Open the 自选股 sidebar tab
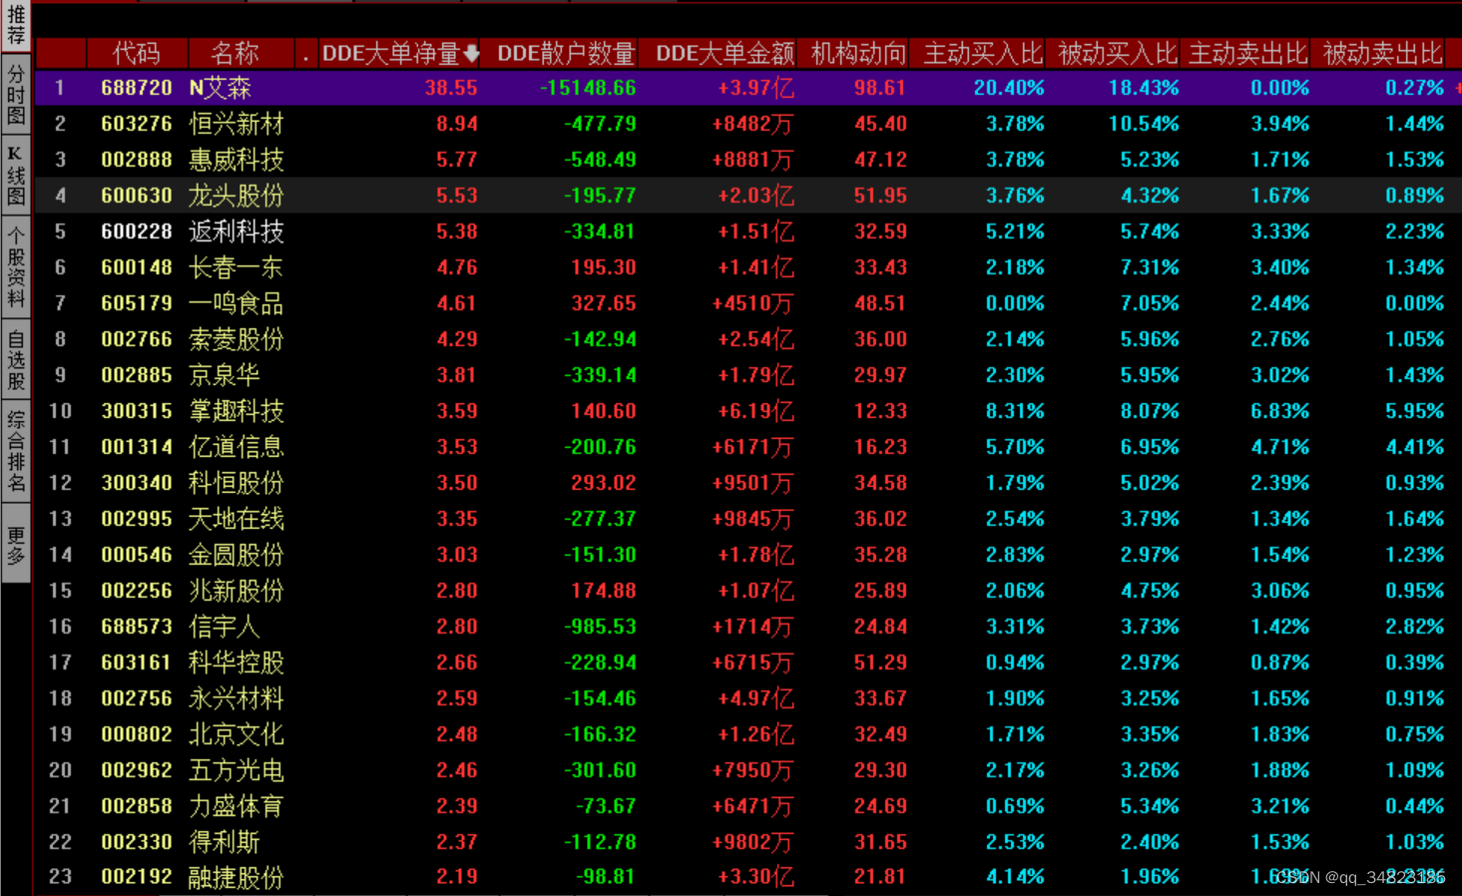This screenshot has height=896, width=1462. (15, 359)
